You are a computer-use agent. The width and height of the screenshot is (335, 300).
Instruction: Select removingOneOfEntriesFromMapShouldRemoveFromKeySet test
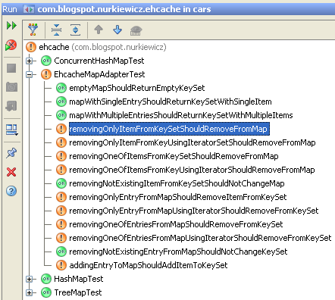click(176, 224)
